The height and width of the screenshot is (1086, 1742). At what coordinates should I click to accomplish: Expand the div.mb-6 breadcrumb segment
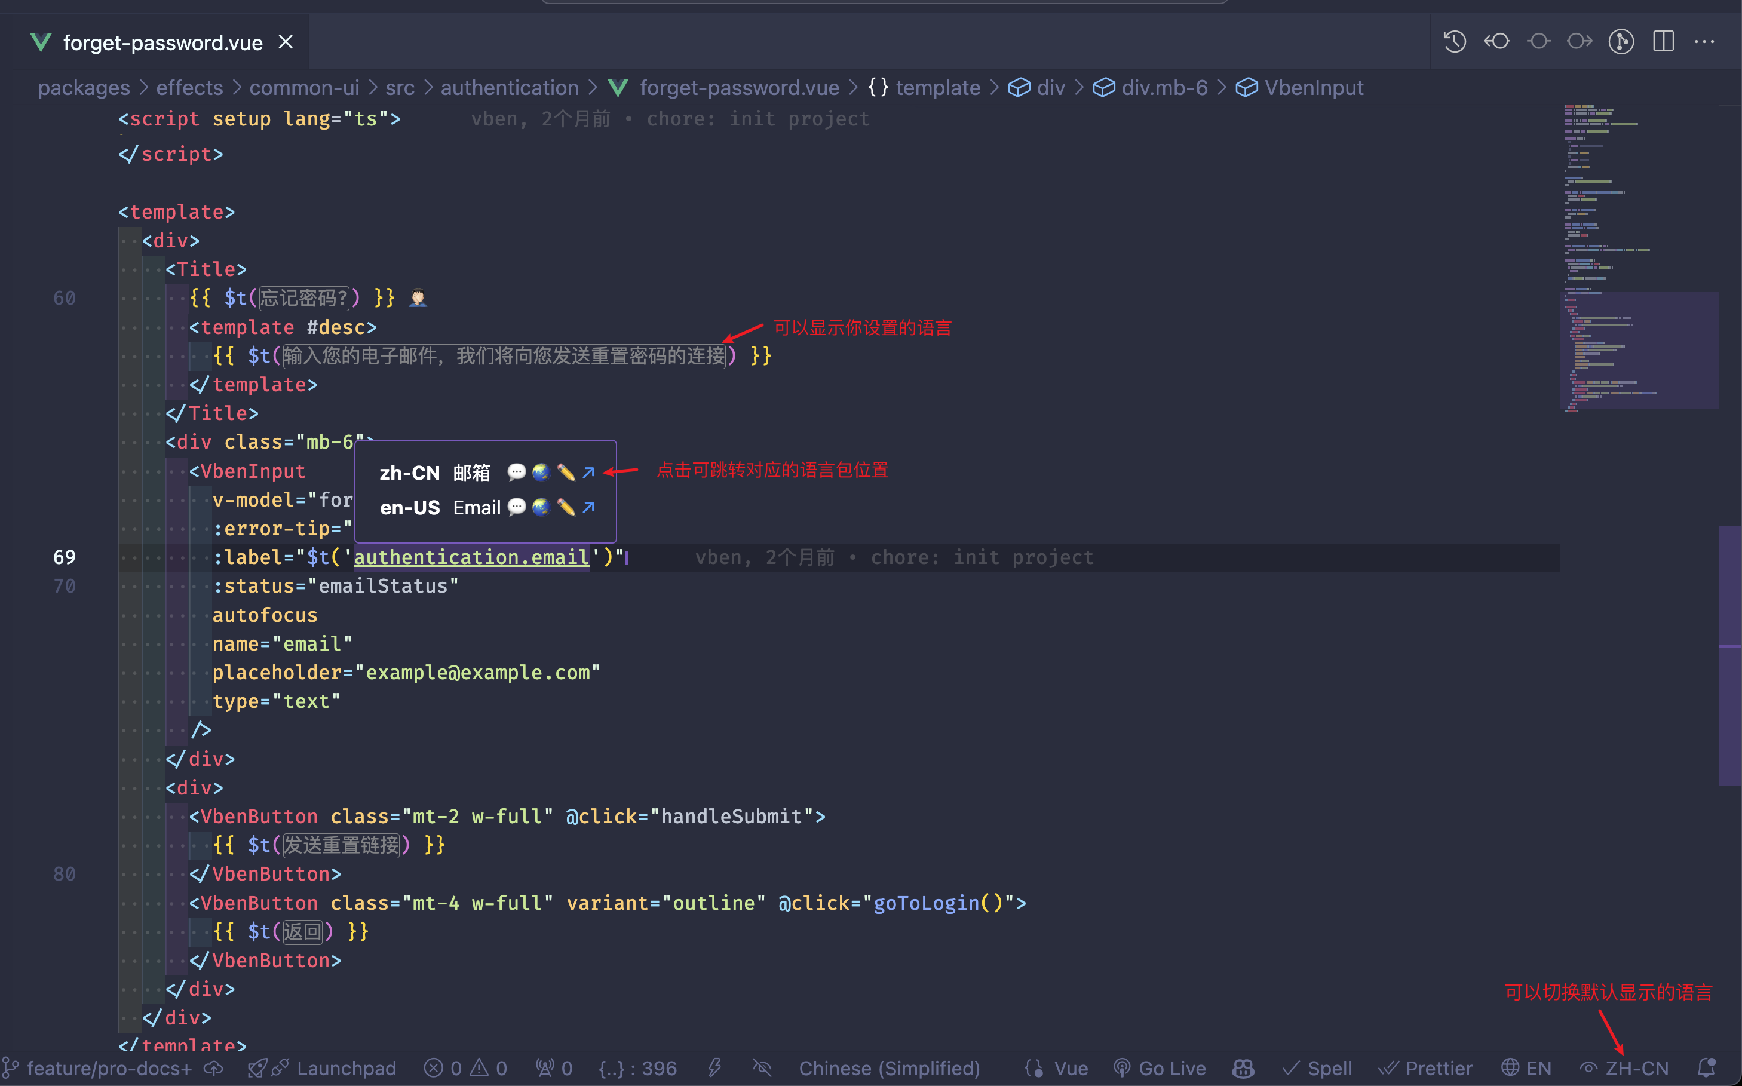click(1164, 88)
